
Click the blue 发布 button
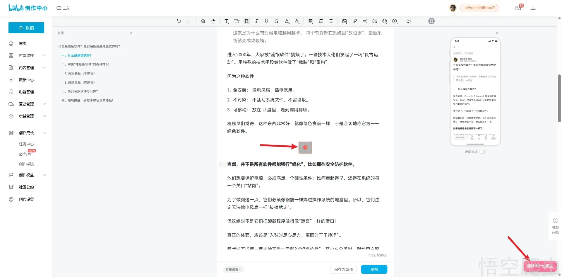coord(374,269)
